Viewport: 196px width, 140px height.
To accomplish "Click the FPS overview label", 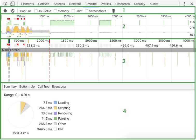I will tap(192, 22).
